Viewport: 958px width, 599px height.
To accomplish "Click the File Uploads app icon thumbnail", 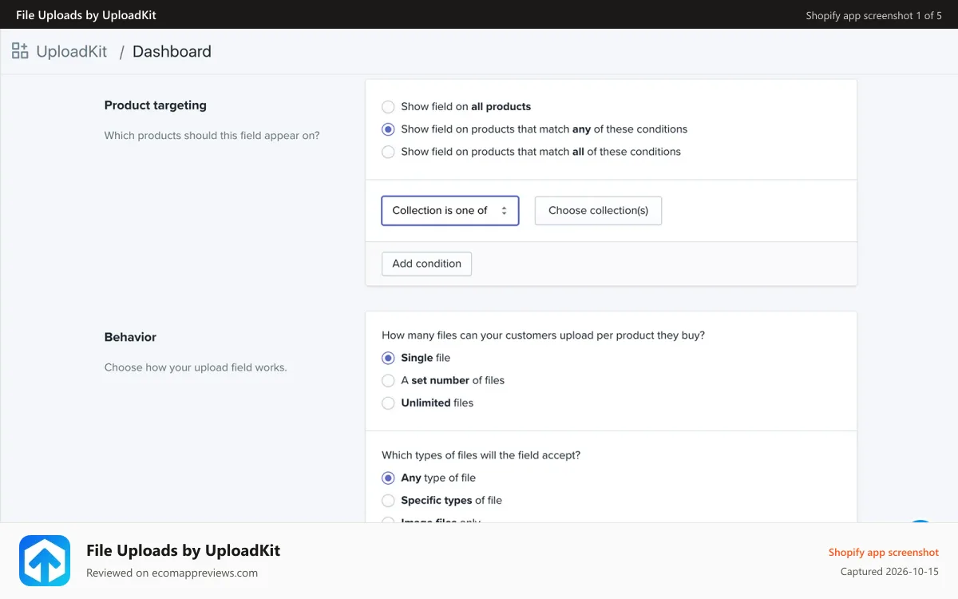I will pos(45,561).
